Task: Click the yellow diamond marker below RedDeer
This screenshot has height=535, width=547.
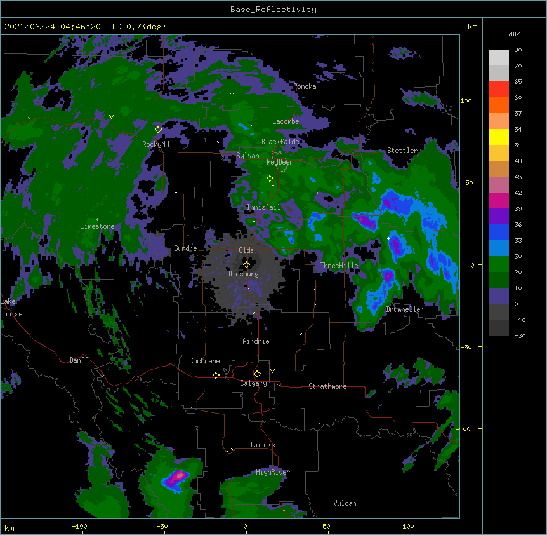Action: [x=270, y=179]
